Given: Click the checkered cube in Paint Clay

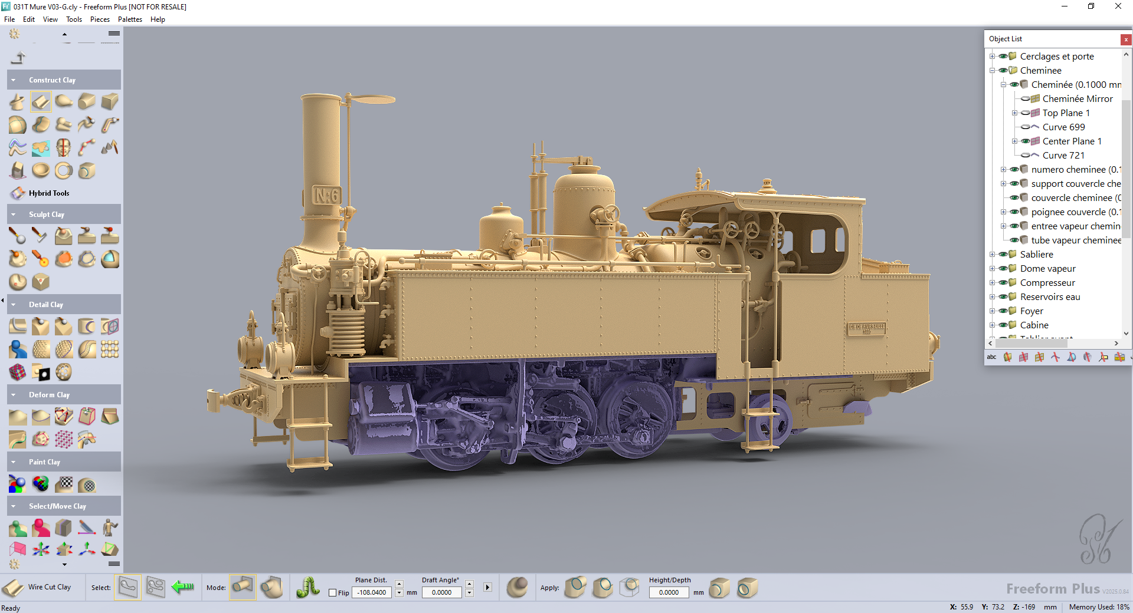Looking at the screenshot, I should [64, 485].
